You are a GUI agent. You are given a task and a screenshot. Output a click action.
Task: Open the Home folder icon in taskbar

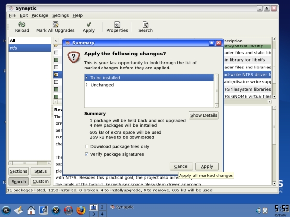(x=31, y=210)
